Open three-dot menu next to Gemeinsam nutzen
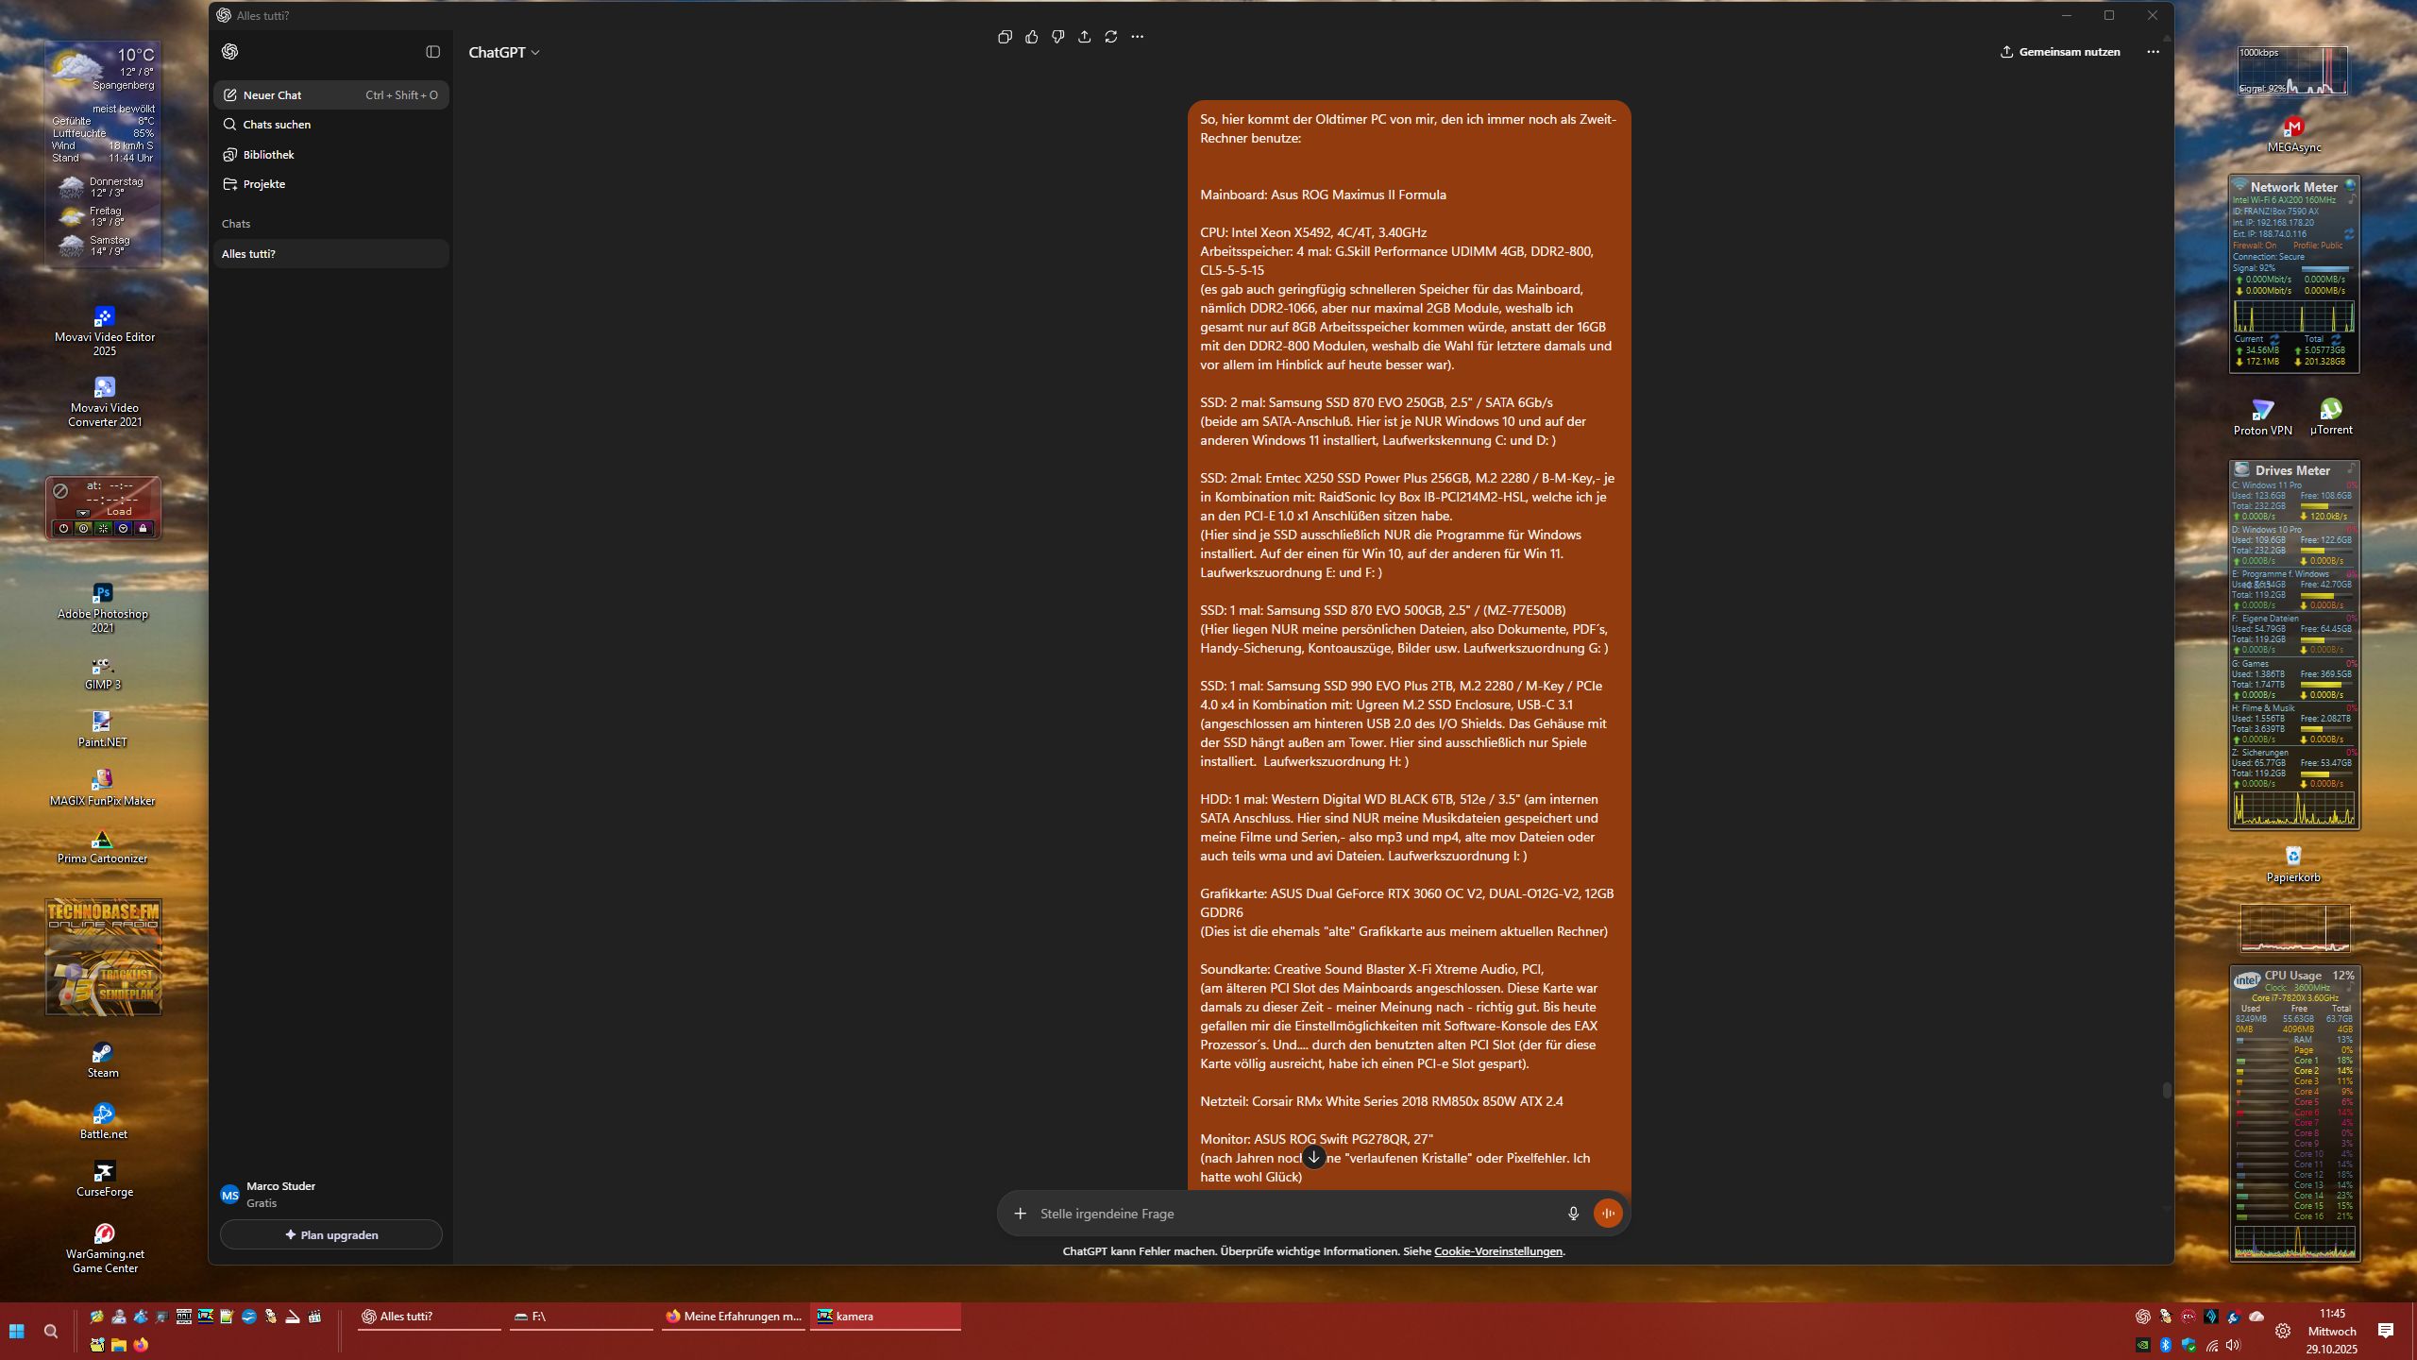This screenshot has height=1360, width=2417. pos(2153,52)
